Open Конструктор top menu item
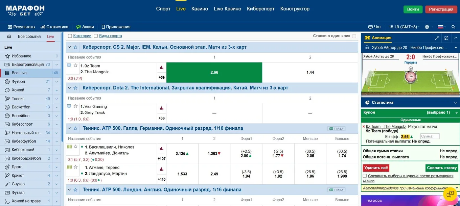This screenshot has width=460, height=206. point(295,9)
